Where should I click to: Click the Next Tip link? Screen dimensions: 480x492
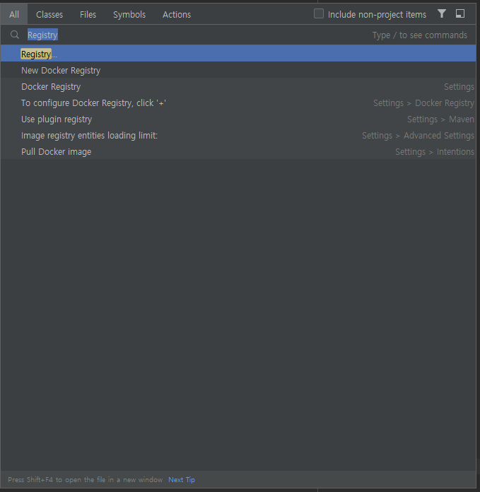tap(182, 480)
